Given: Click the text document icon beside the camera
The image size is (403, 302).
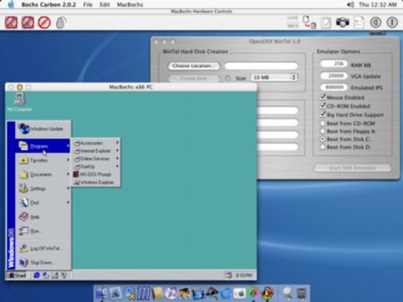Looking at the screenshot, I should point(359,23).
